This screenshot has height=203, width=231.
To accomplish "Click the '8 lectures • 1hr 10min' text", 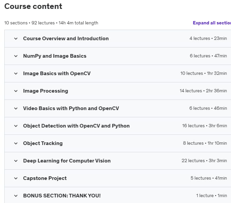I will [x=205, y=143].
